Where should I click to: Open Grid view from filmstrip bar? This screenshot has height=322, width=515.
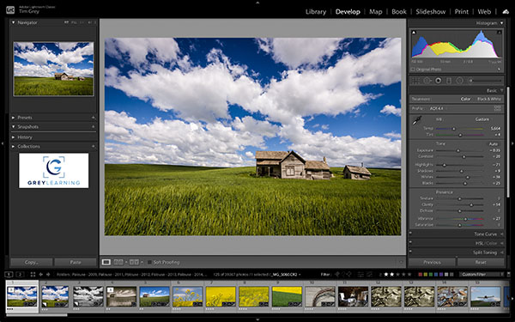(33, 275)
